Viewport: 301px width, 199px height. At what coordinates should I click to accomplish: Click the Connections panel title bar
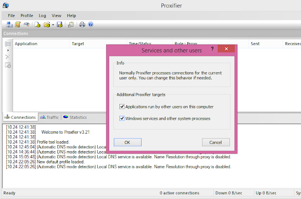(151, 33)
